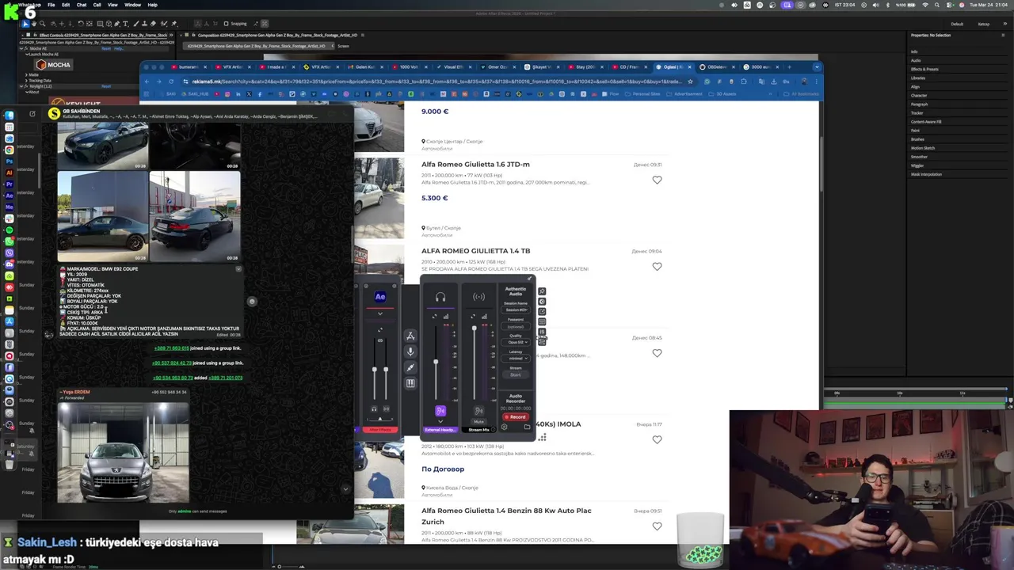This screenshot has height=570, width=1014.
Task: Click the audio cable plug icon in mixer
Action: pos(410,367)
